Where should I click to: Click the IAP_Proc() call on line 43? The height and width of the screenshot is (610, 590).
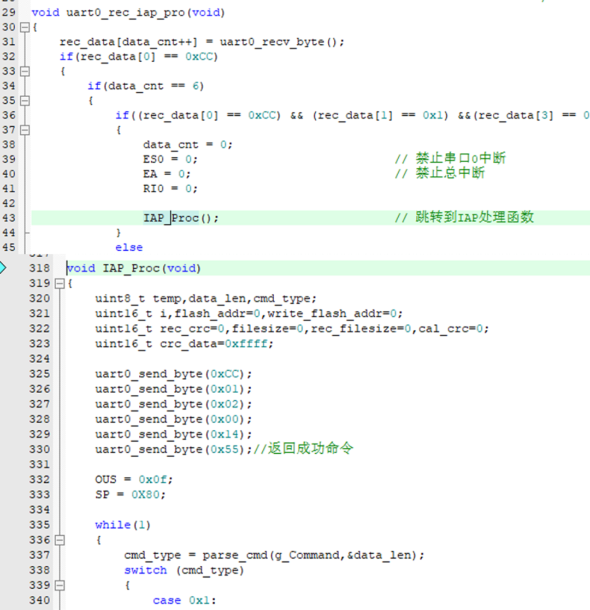(x=180, y=218)
